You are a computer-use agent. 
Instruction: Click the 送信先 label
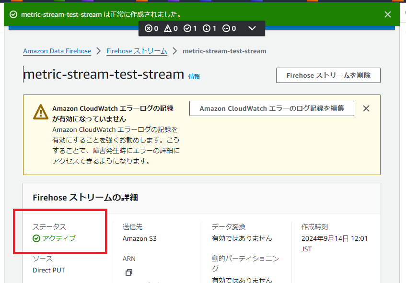pyautogui.click(x=132, y=227)
